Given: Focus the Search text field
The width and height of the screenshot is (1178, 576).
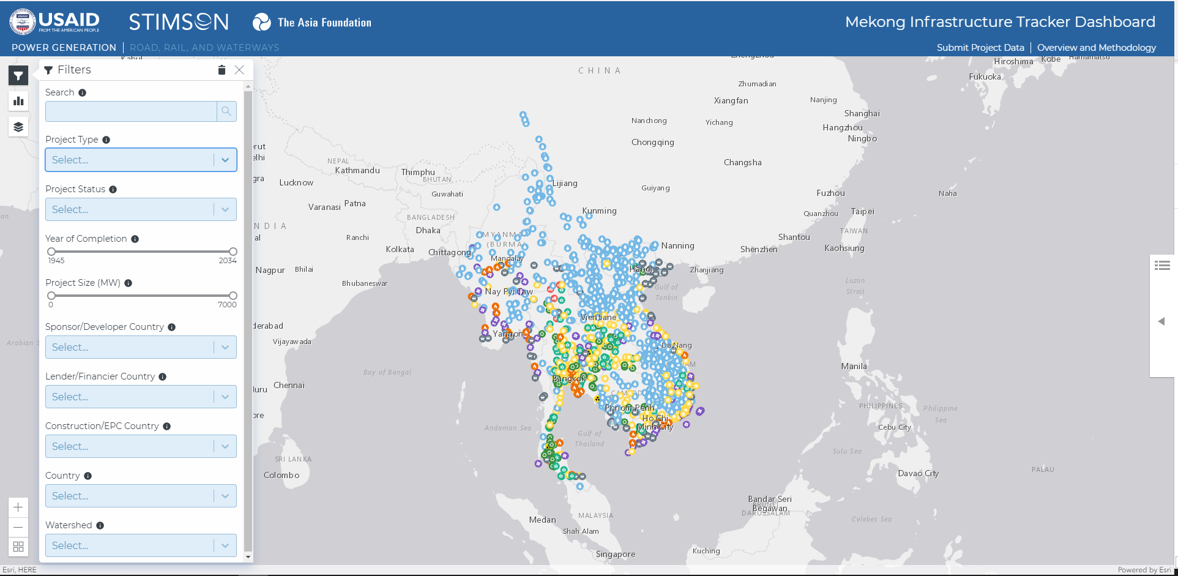Looking at the screenshot, I should click(x=131, y=111).
